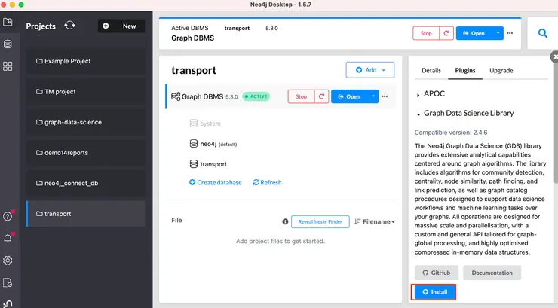Viewport: 558px width, 308px height.
Task: Open the Filename sort dropdown
Action: (375, 221)
